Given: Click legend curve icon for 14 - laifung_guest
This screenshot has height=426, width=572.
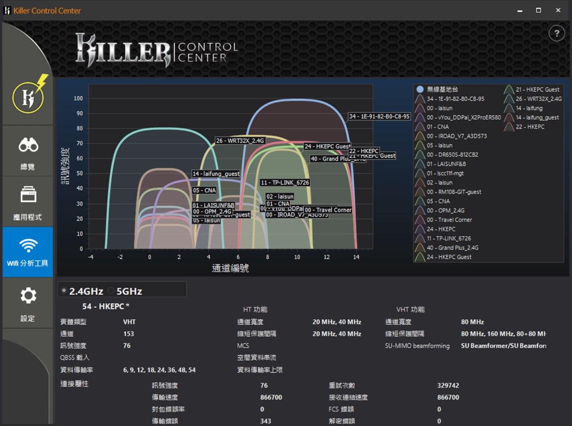Looking at the screenshot, I should (x=509, y=117).
